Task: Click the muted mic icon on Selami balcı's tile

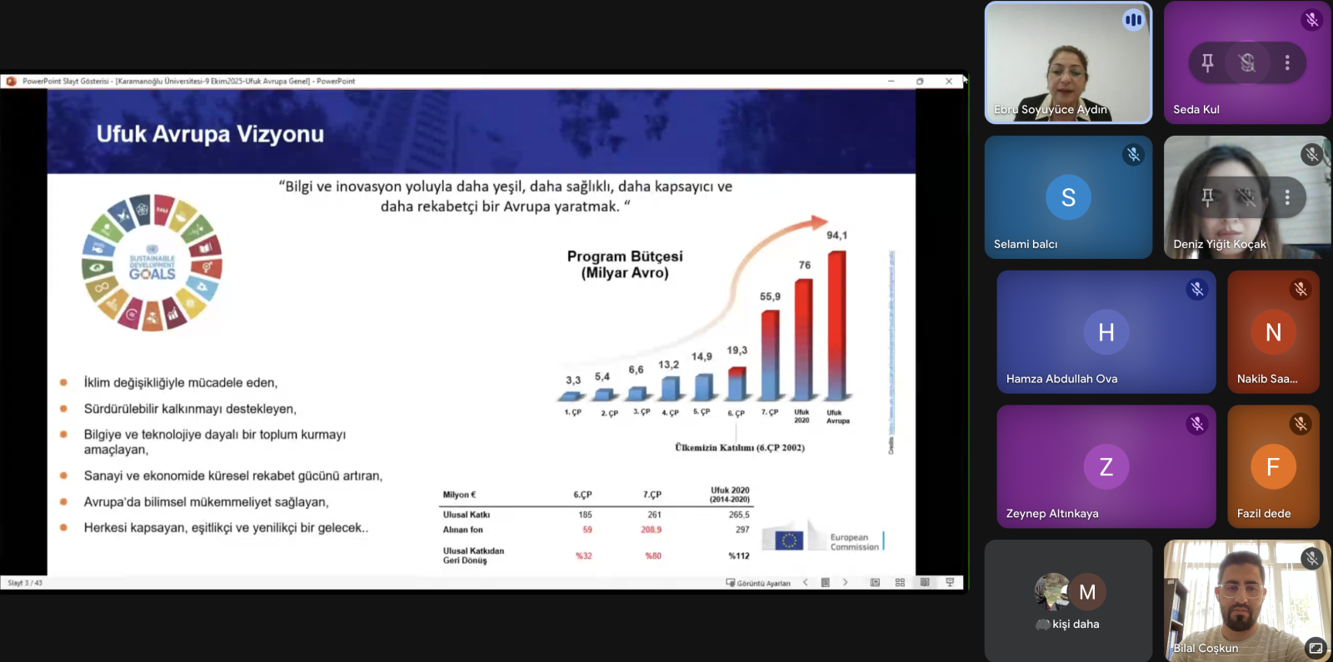Action: pos(1133,155)
